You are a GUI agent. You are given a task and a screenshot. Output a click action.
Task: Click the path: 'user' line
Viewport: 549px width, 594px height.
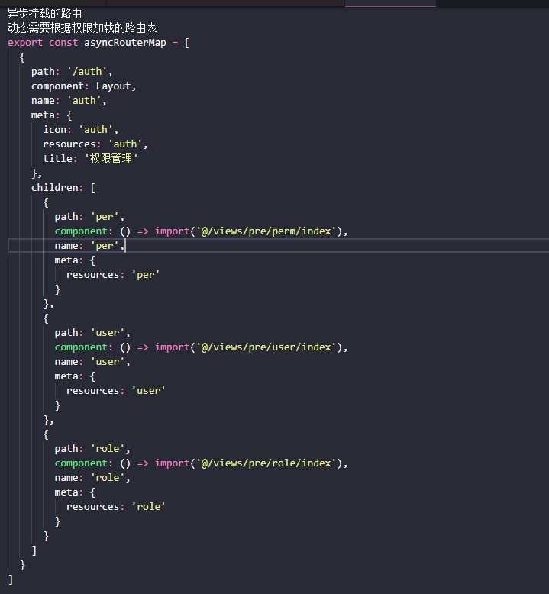click(x=92, y=333)
